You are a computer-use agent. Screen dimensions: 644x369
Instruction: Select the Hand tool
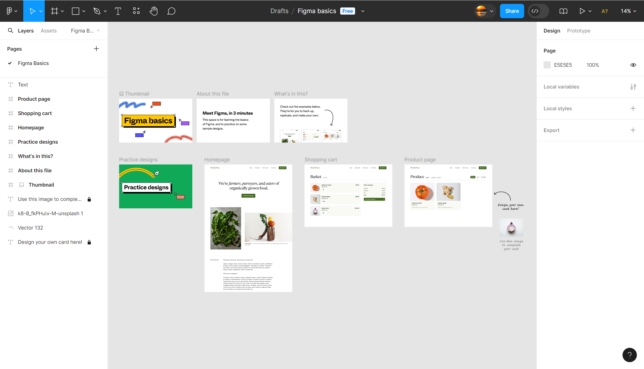coord(154,11)
